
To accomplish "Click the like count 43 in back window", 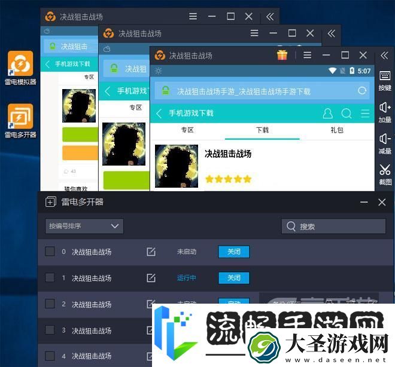I will tap(73, 172).
